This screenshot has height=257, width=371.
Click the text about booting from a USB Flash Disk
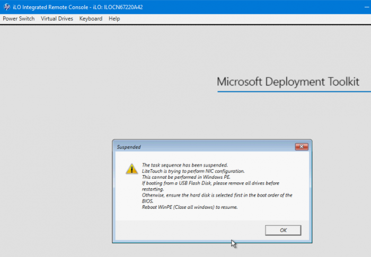click(x=210, y=186)
